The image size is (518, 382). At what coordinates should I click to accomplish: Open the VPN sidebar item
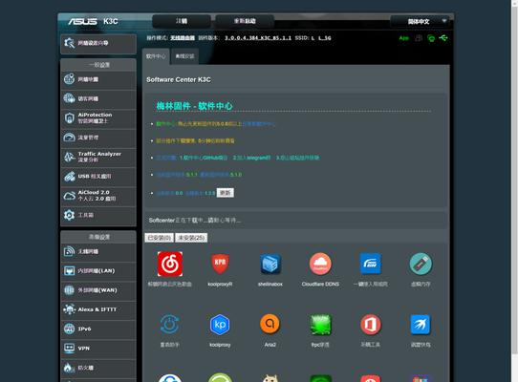click(98, 349)
